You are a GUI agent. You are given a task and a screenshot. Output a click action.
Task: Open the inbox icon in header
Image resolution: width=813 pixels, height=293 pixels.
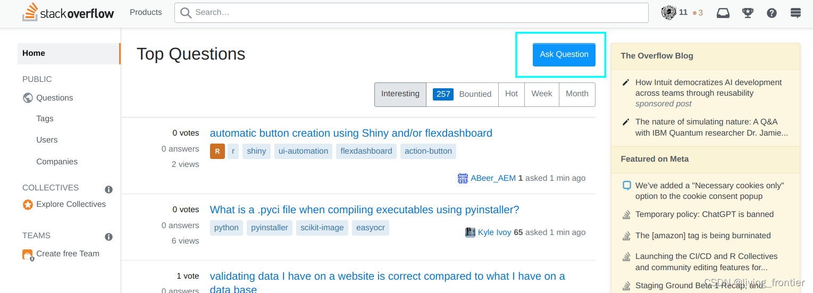pos(723,13)
